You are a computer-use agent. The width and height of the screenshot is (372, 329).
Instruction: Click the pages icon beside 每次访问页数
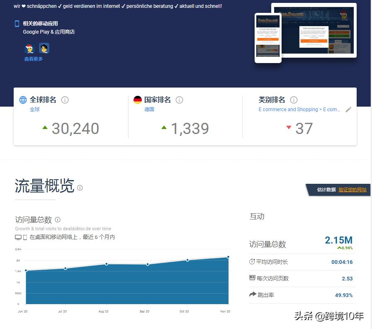point(251,278)
